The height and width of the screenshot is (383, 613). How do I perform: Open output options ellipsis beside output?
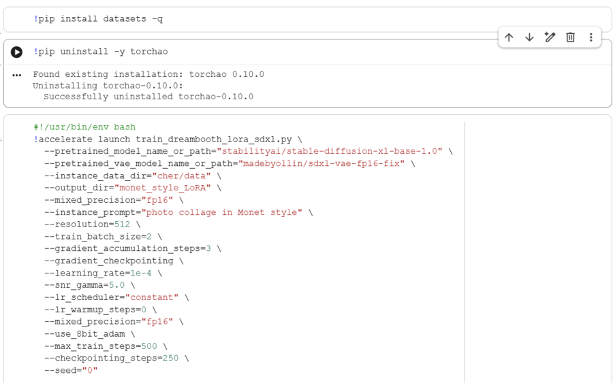click(17, 75)
